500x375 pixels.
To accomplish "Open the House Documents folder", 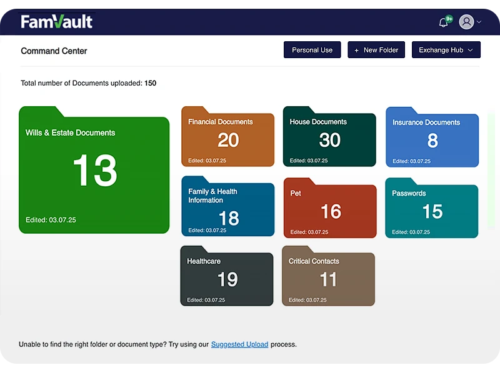I will point(329,140).
